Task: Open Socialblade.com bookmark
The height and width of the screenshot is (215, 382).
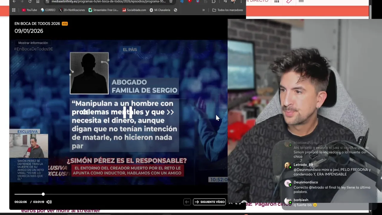Action: [x=134, y=10]
